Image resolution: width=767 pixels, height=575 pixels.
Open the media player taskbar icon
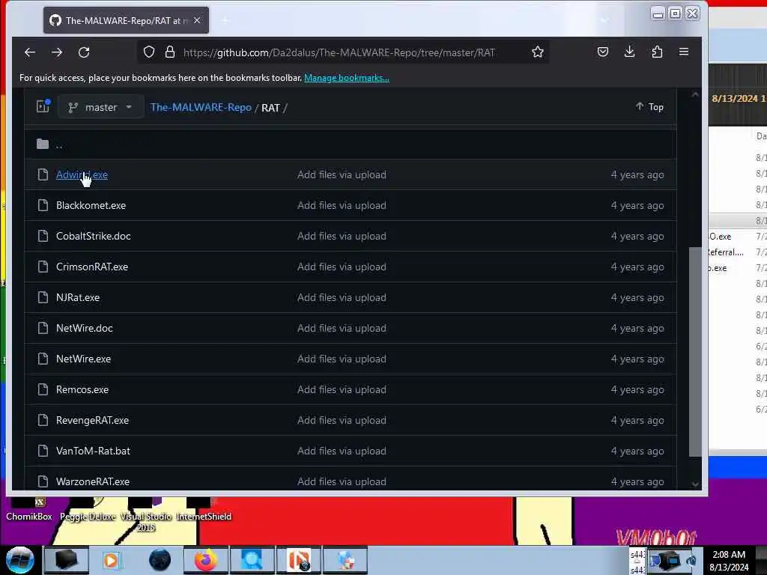111,560
